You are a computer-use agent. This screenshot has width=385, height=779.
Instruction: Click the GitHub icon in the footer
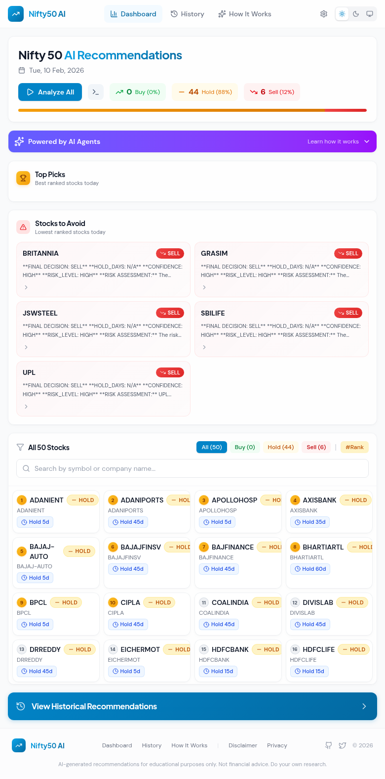tap(328, 745)
